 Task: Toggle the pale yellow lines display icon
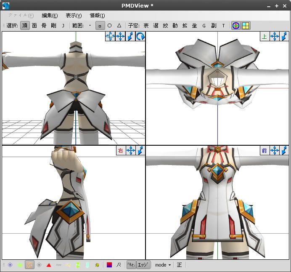(x=68, y=265)
